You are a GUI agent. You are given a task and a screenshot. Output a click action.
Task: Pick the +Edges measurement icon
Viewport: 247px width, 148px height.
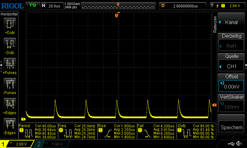pos(9,104)
